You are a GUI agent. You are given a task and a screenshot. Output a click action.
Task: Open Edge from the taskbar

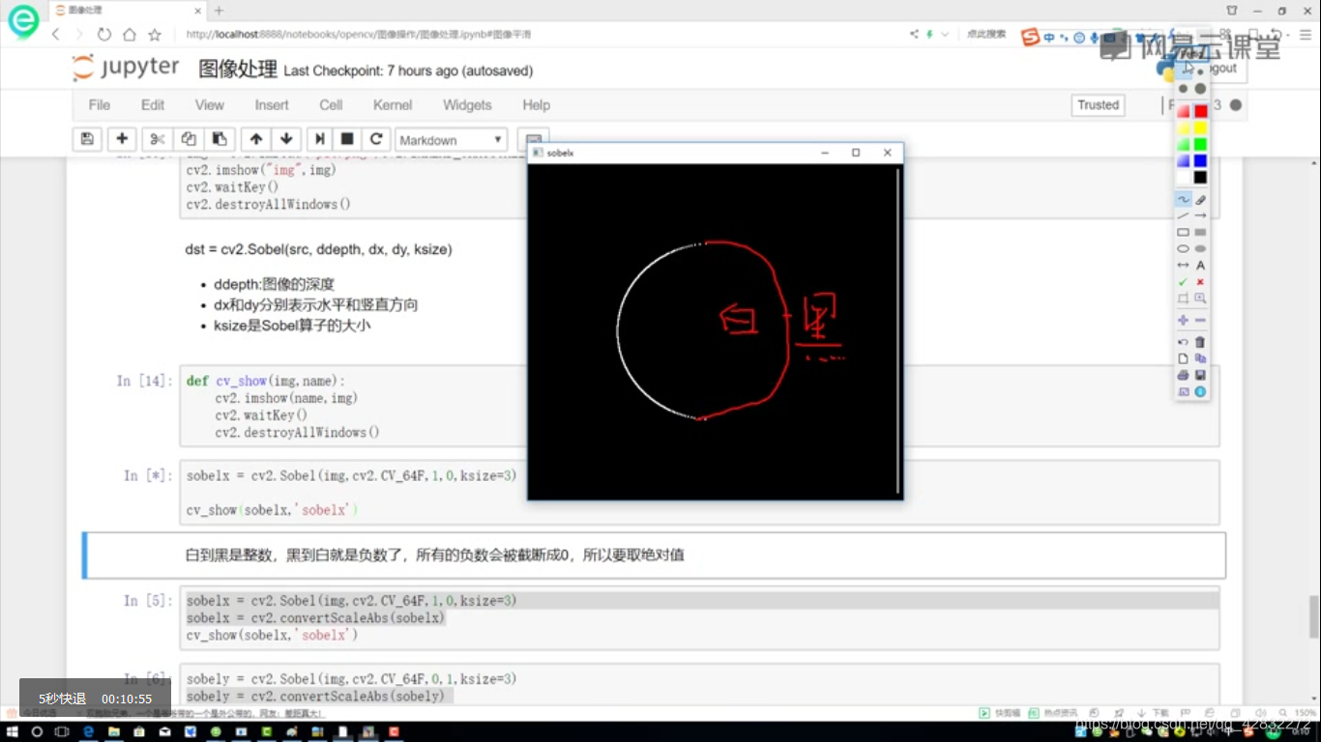88,732
